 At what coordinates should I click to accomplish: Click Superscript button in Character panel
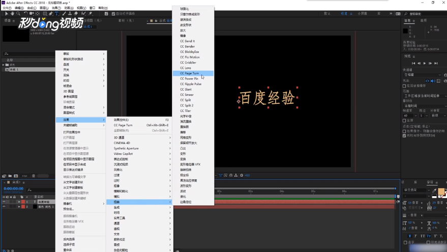(435, 236)
